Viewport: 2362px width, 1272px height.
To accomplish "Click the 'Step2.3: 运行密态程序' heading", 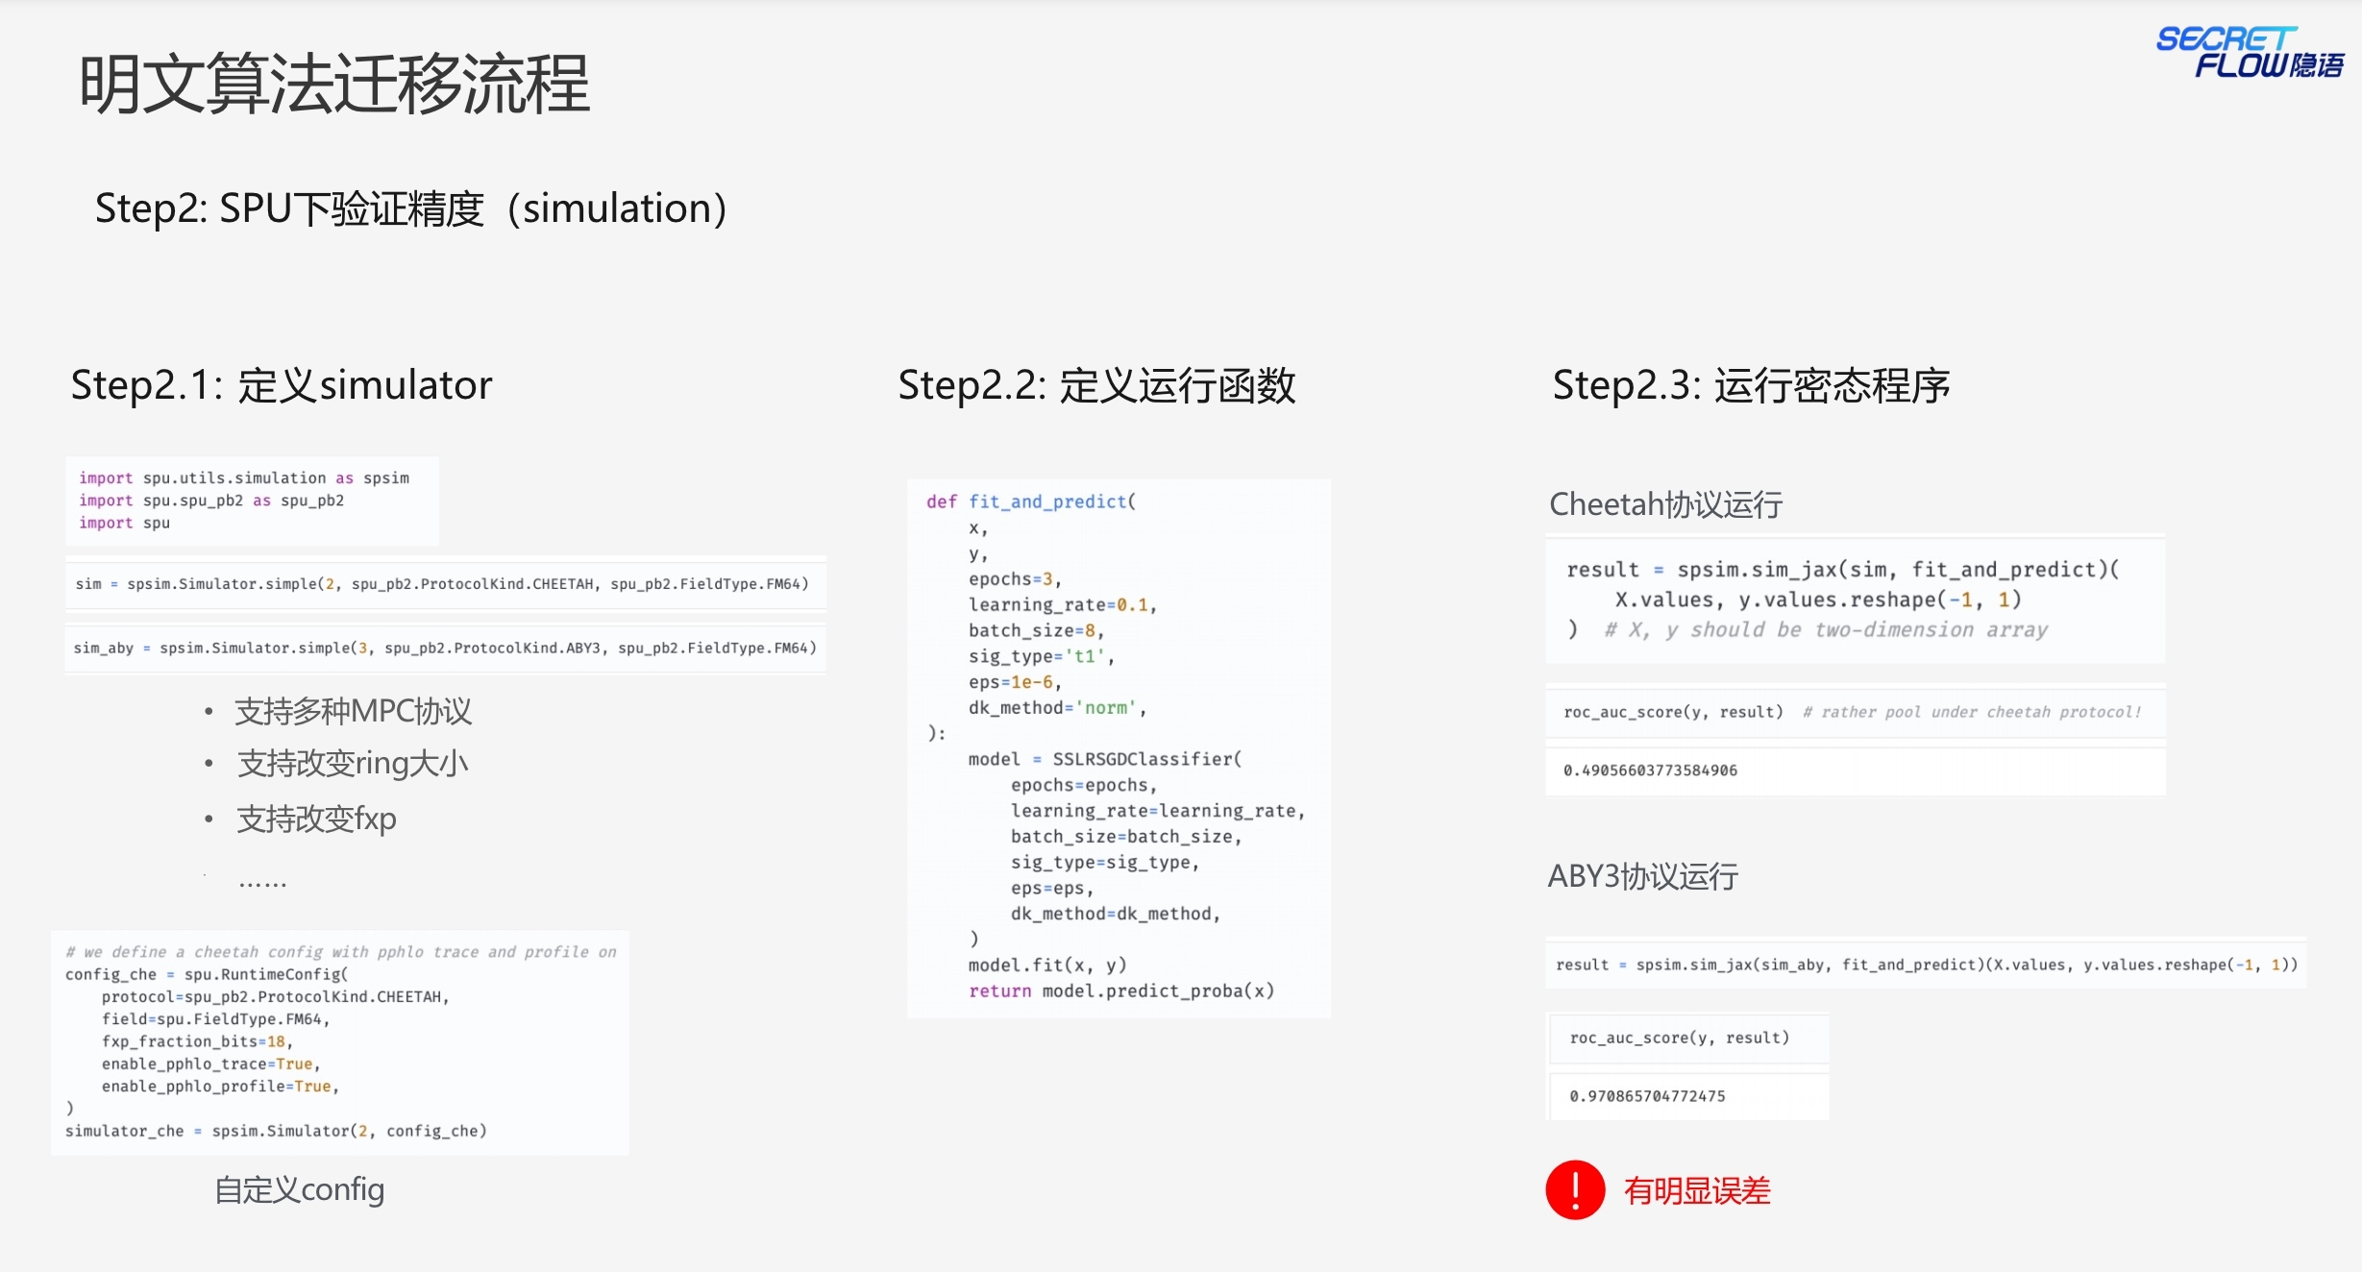I will (x=1751, y=385).
